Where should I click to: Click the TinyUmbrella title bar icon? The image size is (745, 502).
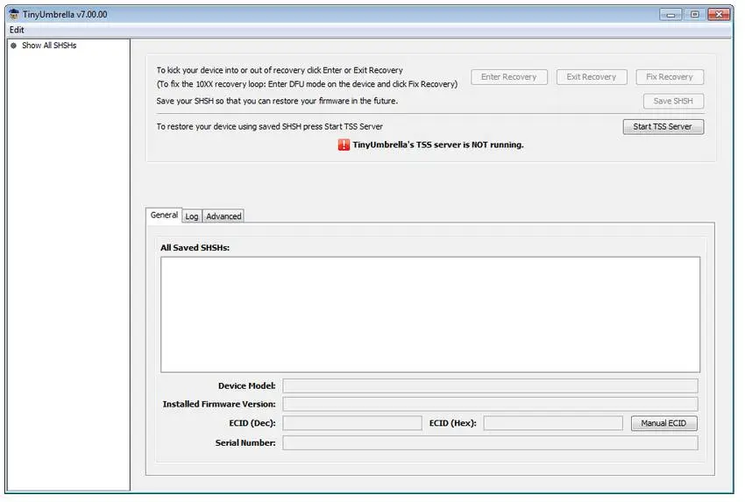[14, 14]
